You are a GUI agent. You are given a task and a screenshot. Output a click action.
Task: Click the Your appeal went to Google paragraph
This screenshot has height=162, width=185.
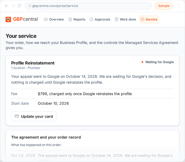pyautogui.click(x=91, y=79)
